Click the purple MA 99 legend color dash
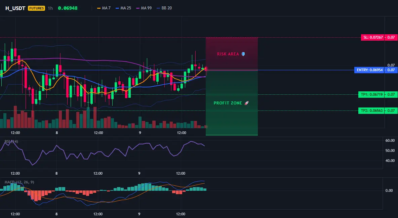This screenshot has height=218, width=398. pyautogui.click(x=138, y=8)
